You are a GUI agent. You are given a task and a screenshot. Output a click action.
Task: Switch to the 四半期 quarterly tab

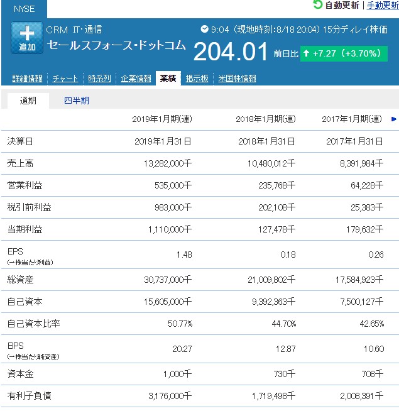[77, 101]
